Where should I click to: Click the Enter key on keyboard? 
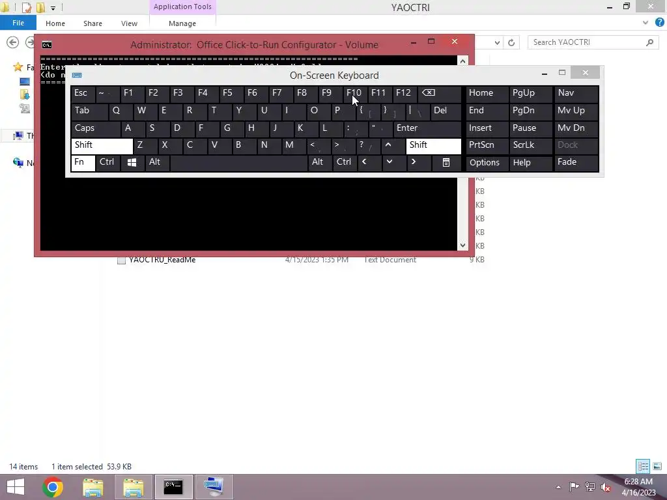click(427, 128)
